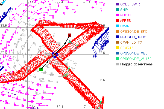Click the cyan CMAN legend swatch
164x109 pixels.
coord(117,26)
